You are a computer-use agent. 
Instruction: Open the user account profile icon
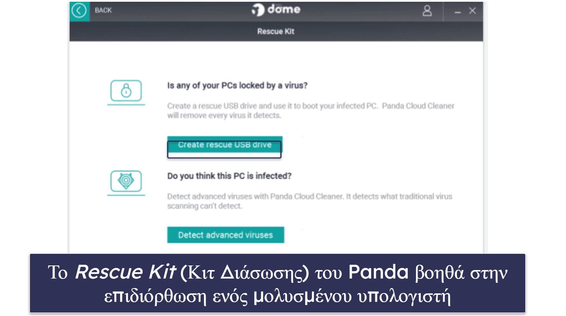(x=427, y=11)
